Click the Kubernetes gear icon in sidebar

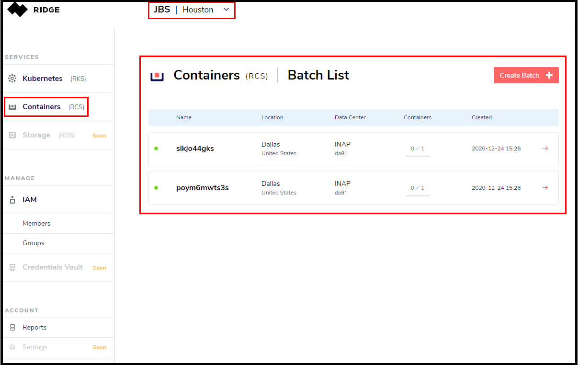point(13,79)
